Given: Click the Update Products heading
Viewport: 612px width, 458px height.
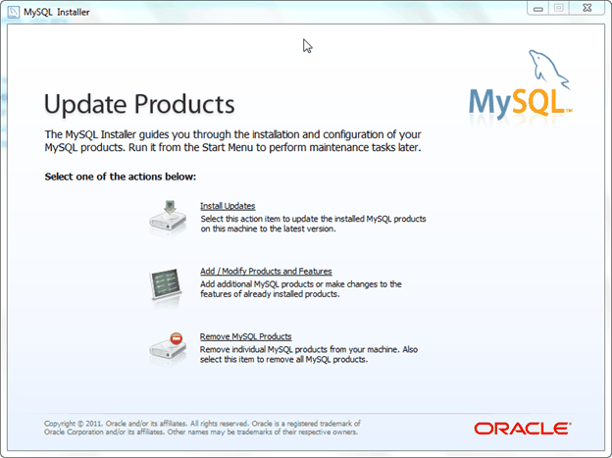Looking at the screenshot, I should pyautogui.click(x=139, y=104).
